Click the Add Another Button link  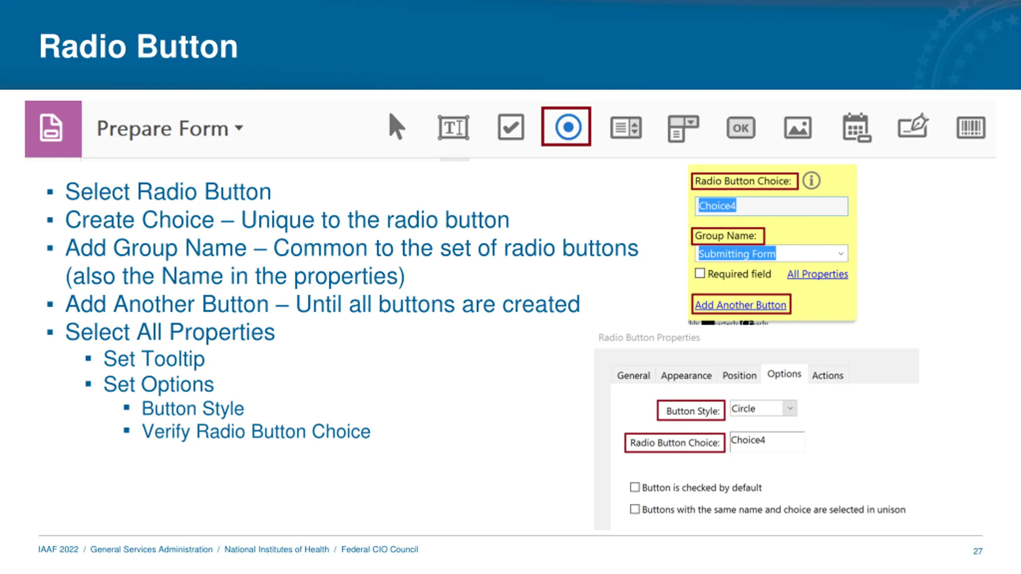pyautogui.click(x=740, y=305)
